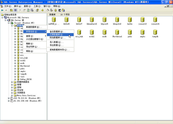Expand the 安全性 folder node
The width and height of the screenshot is (173, 124).
pos(12,90)
